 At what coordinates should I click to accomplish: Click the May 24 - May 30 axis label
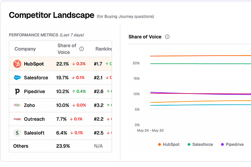(x=150, y=131)
